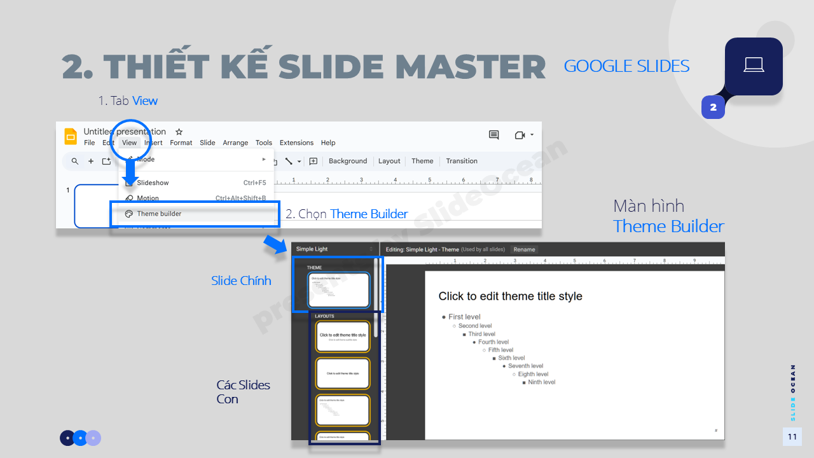Click the 'Seventh level' bullet text
This screenshot has height=458, width=814.
point(525,366)
